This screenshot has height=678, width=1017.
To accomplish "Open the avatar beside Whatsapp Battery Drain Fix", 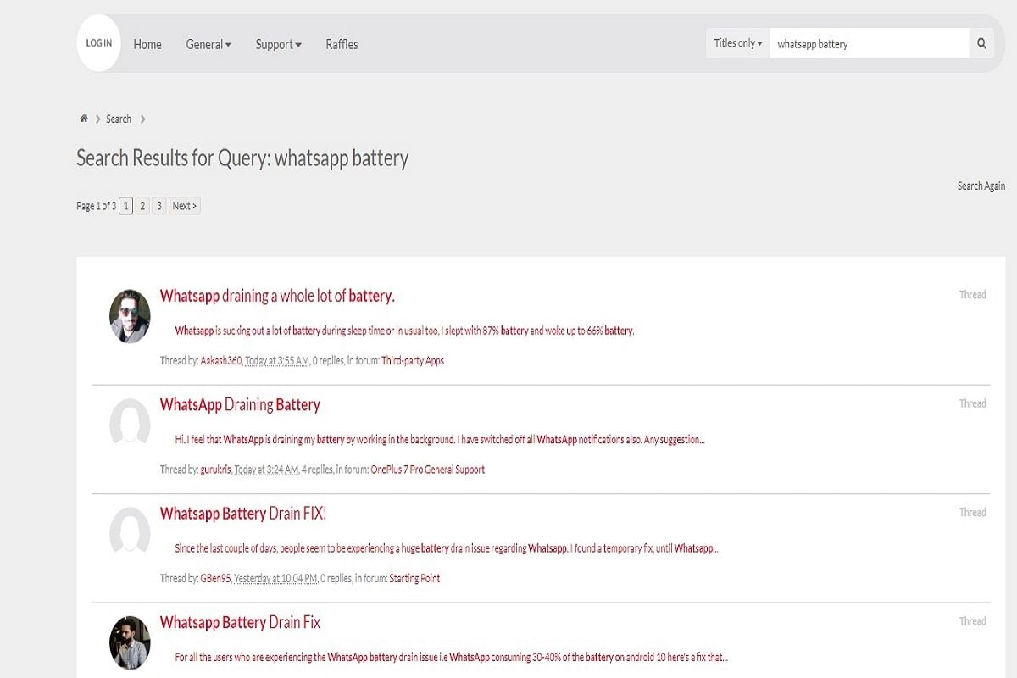I will coord(130,642).
